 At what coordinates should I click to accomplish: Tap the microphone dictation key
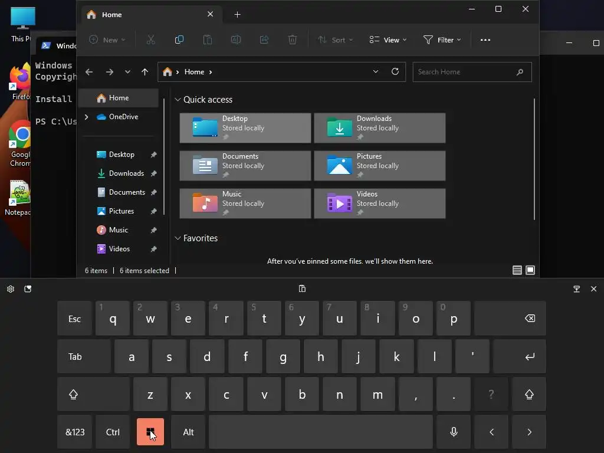coord(454,432)
